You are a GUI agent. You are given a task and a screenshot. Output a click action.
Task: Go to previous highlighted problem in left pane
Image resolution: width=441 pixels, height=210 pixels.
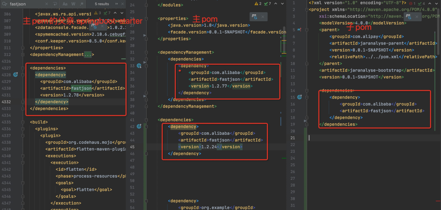pos(115,13)
